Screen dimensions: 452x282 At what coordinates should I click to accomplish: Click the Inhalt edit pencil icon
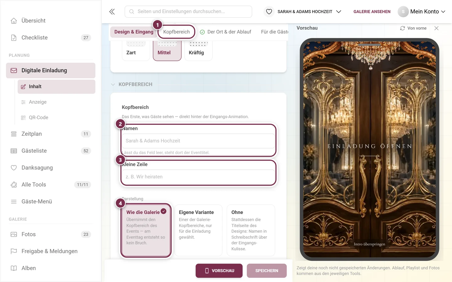coord(23,86)
